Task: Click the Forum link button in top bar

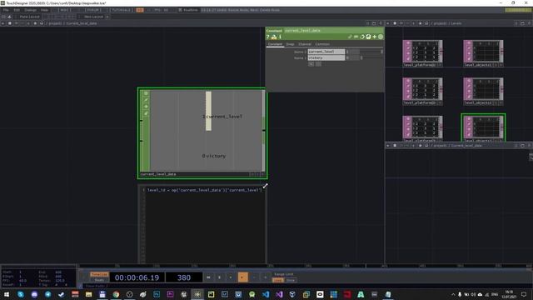Action: [92, 10]
